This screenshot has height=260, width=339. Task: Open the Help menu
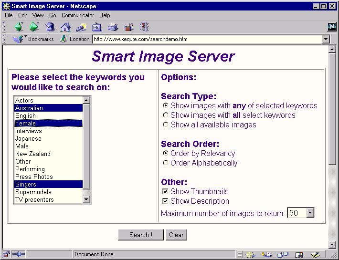click(105, 16)
